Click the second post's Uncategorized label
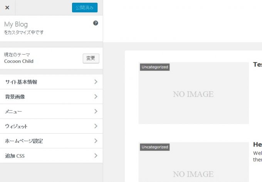The width and height of the screenshot is (262, 182). [x=155, y=147]
